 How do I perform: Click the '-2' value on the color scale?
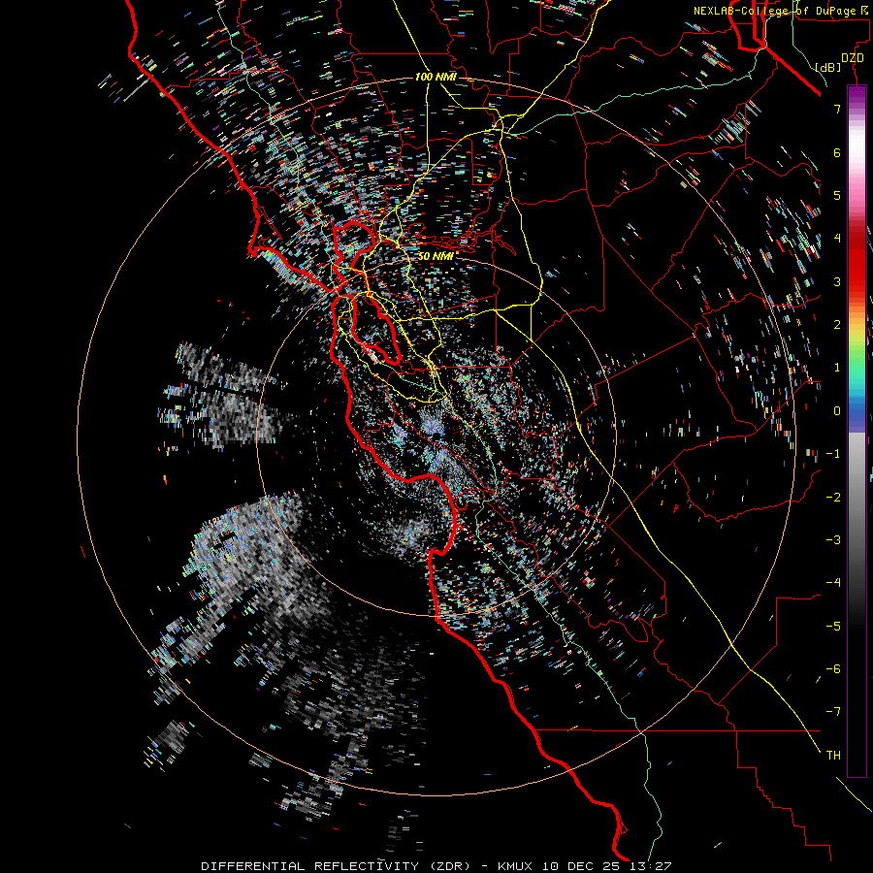pos(833,498)
